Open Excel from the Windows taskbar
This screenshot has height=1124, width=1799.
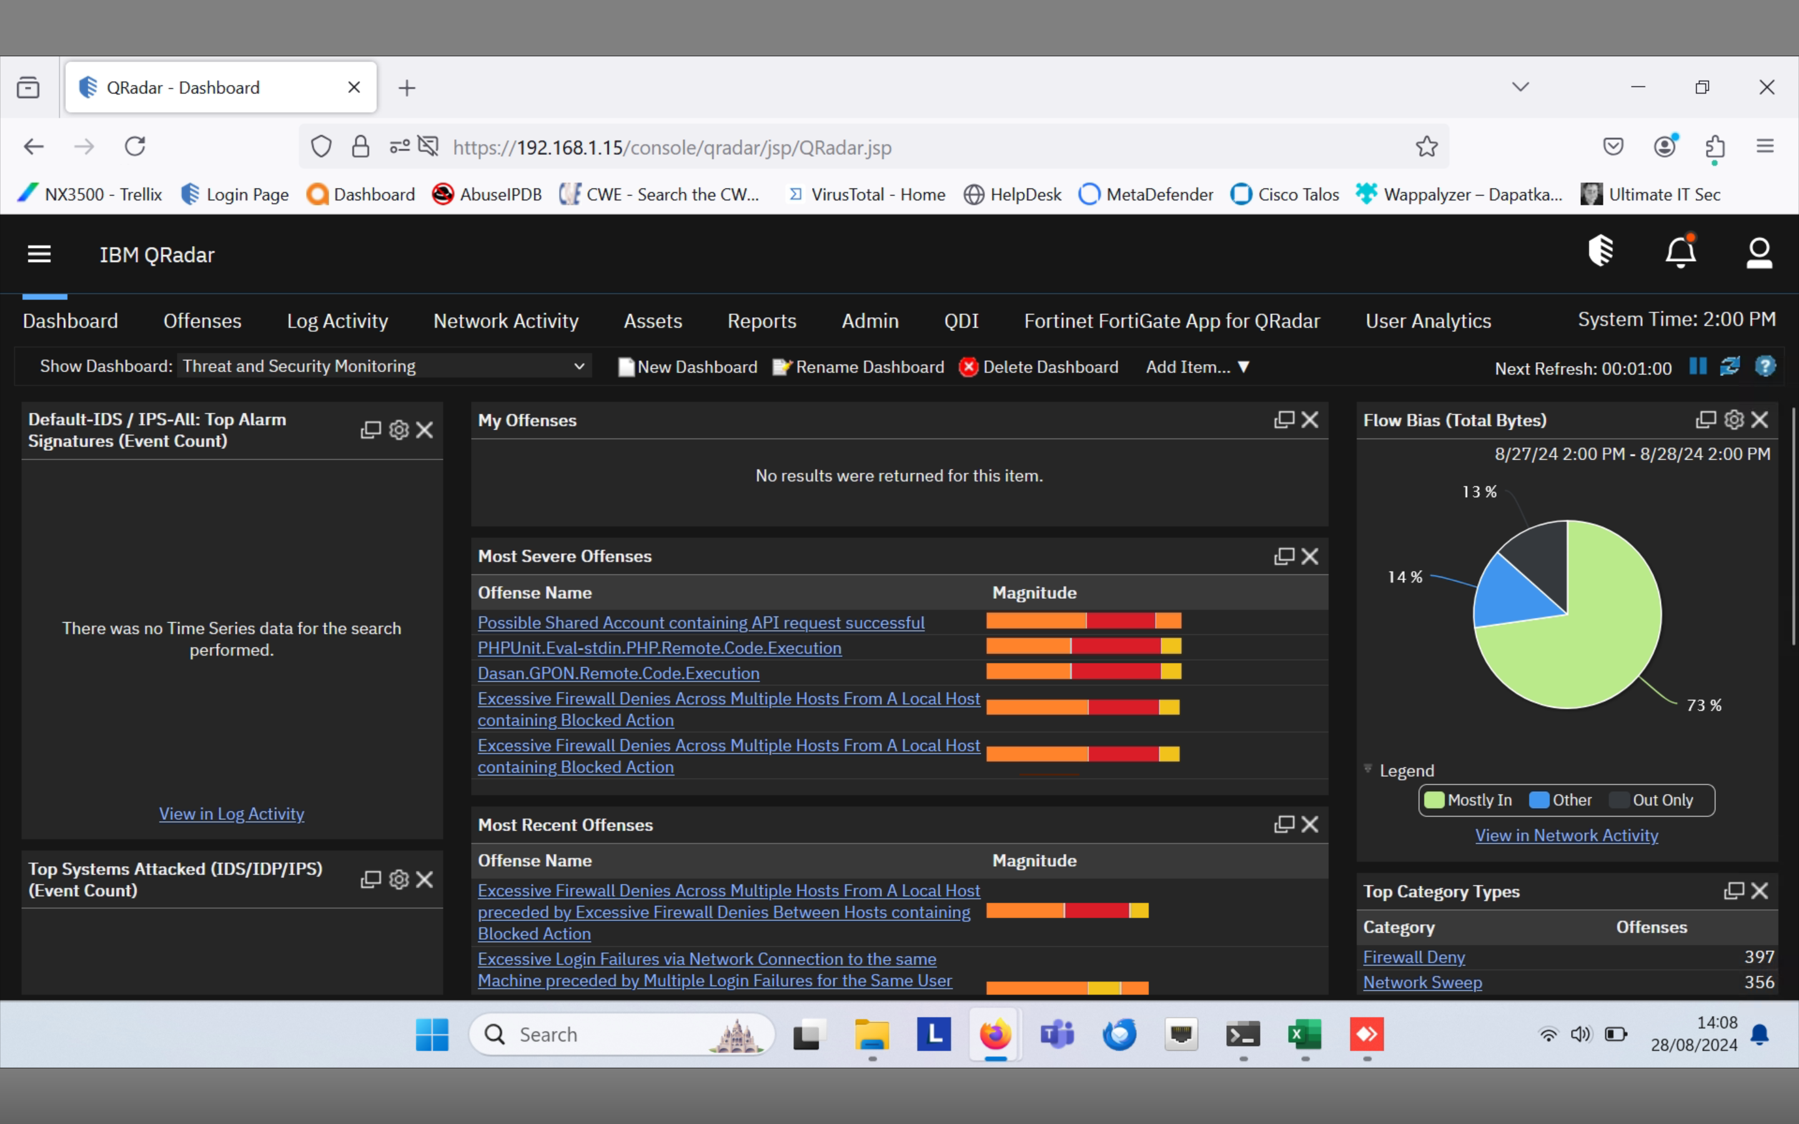click(1305, 1034)
